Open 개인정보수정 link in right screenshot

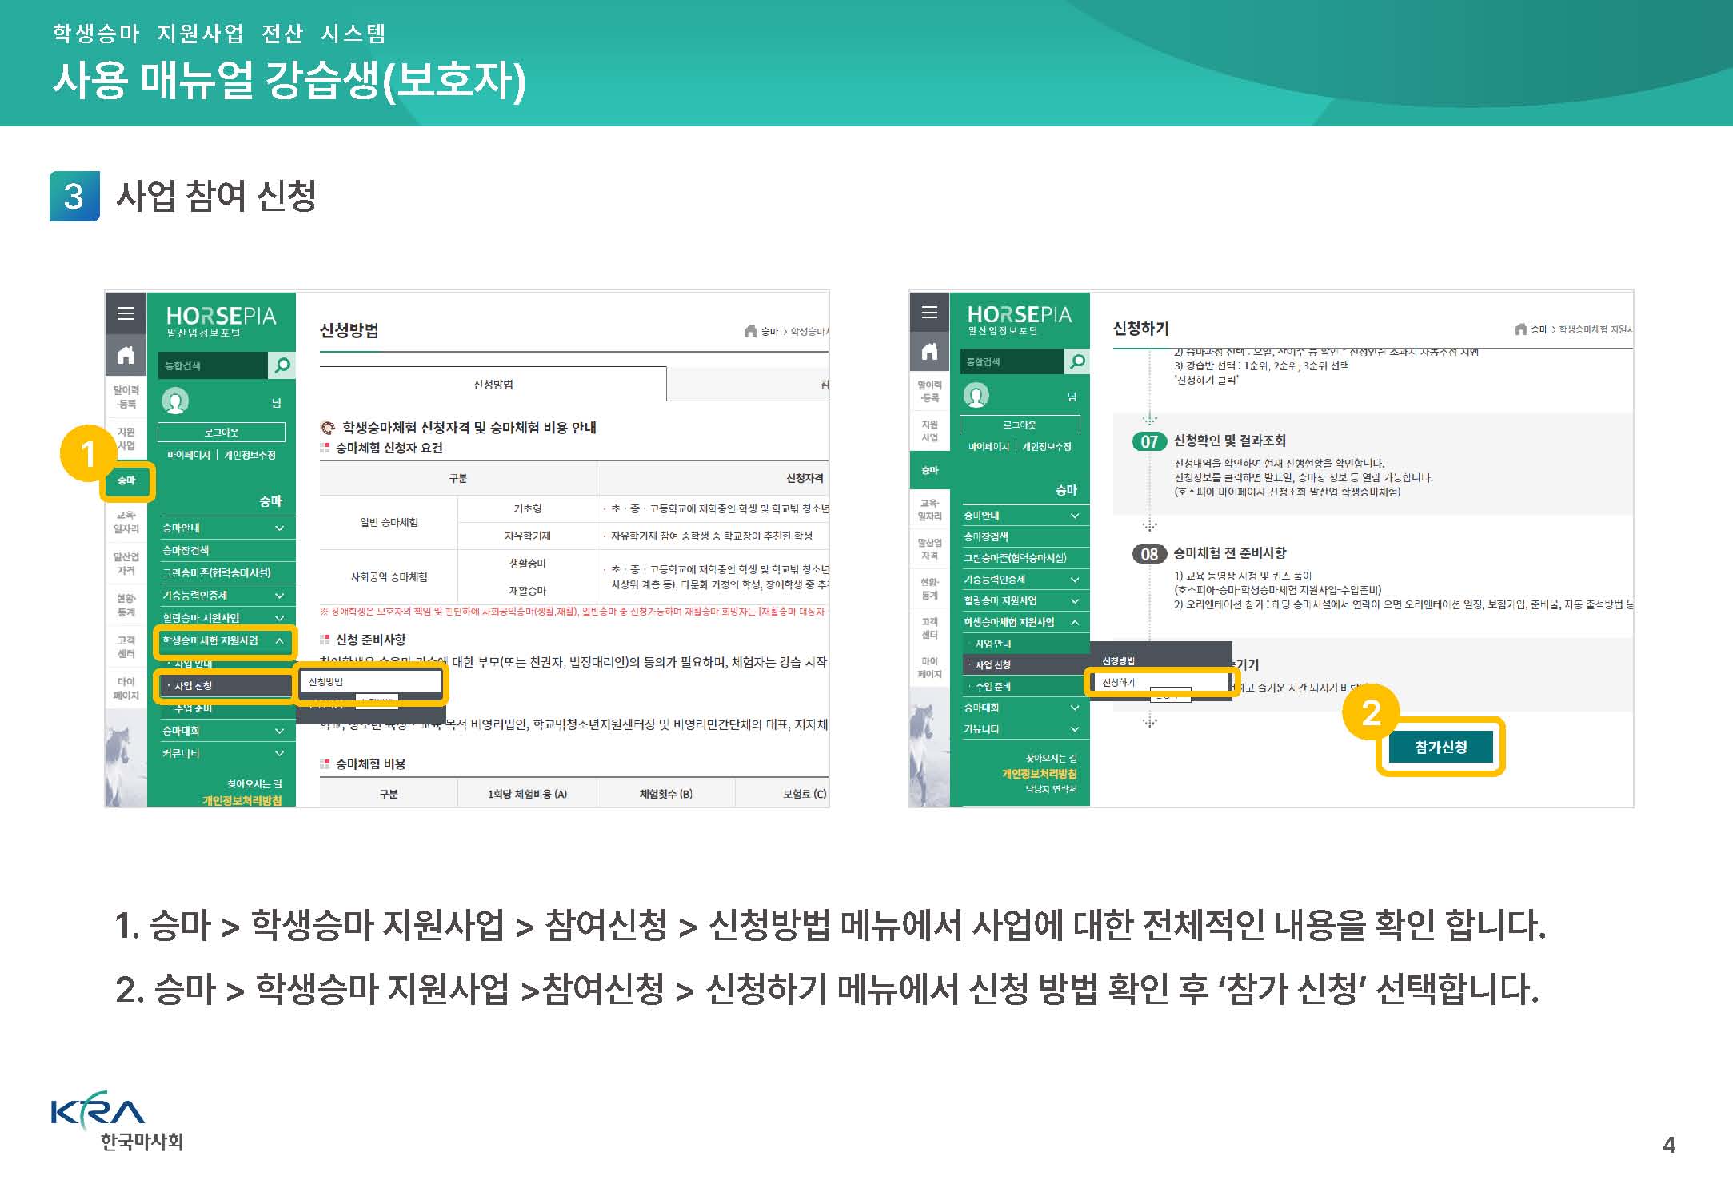pyautogui.click(x=1047, y=446)
